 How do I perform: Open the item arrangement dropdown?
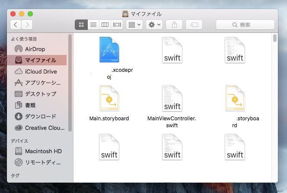click(x=134, y=25)
